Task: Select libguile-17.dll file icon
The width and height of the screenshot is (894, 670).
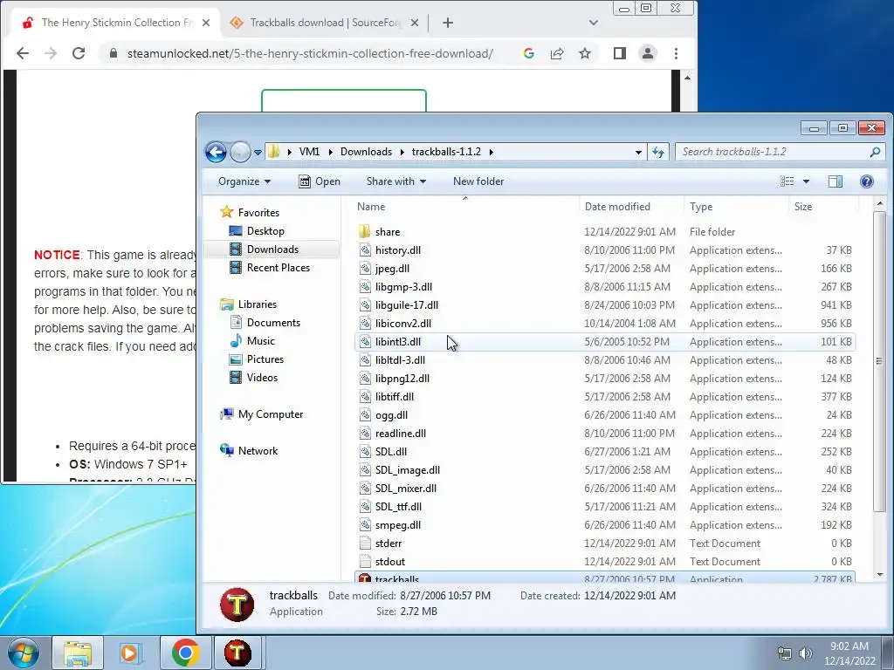Action: click(x=365, y=304)
